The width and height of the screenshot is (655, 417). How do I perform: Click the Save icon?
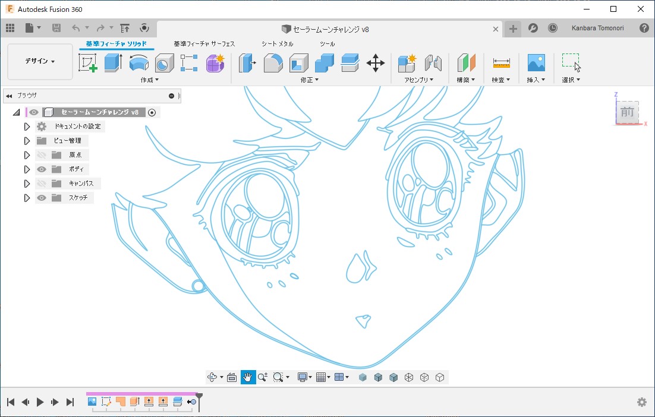tap(56, 28)
